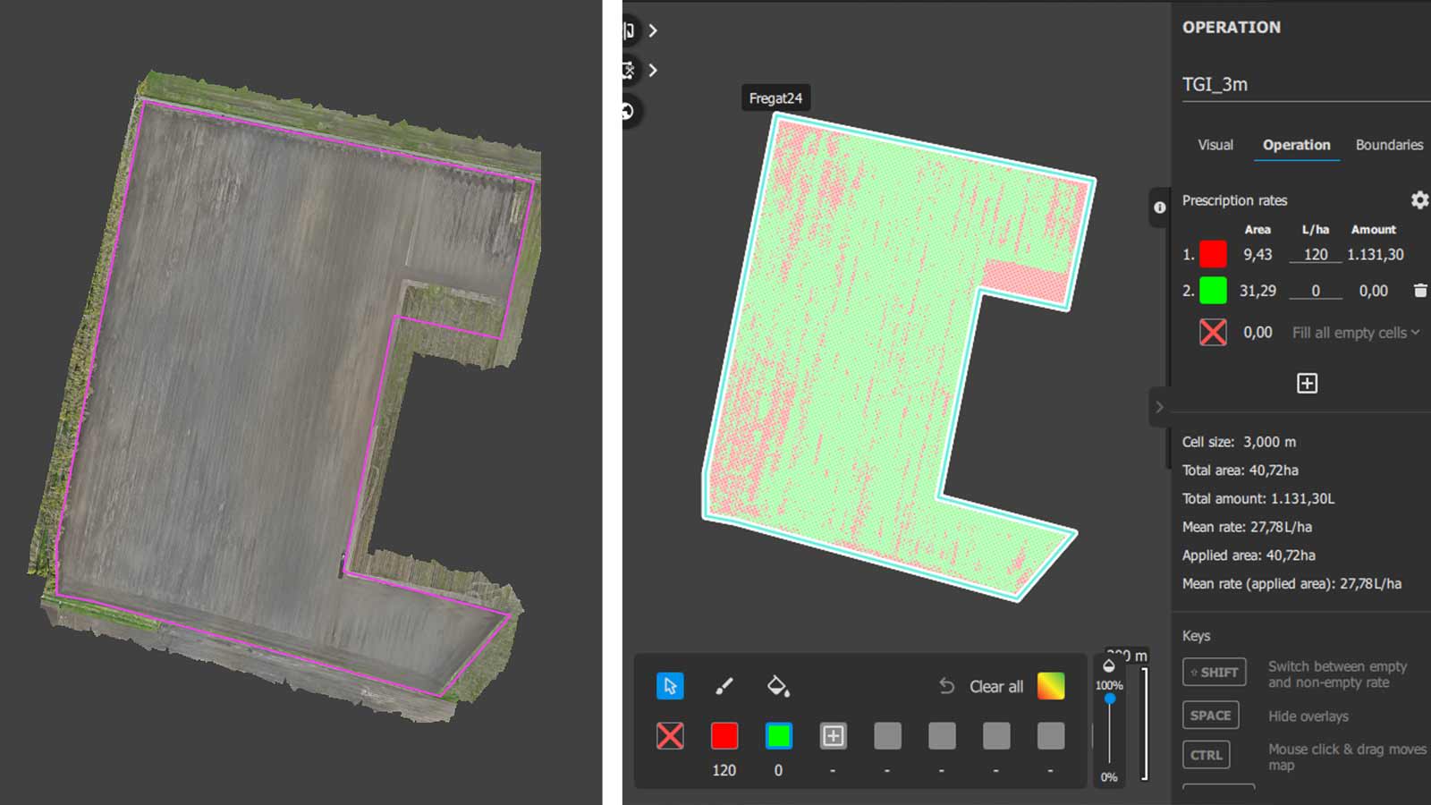Expand the second panel chevron arrow
This screenshot has width=1431, height=805.
point(652,70)
